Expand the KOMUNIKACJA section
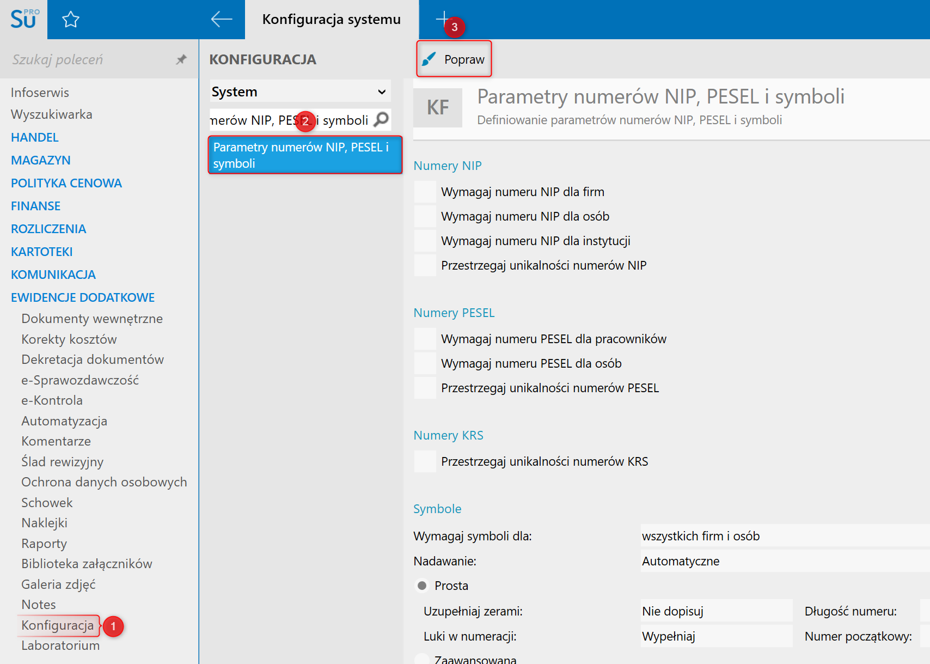 (x=53, y=275)
